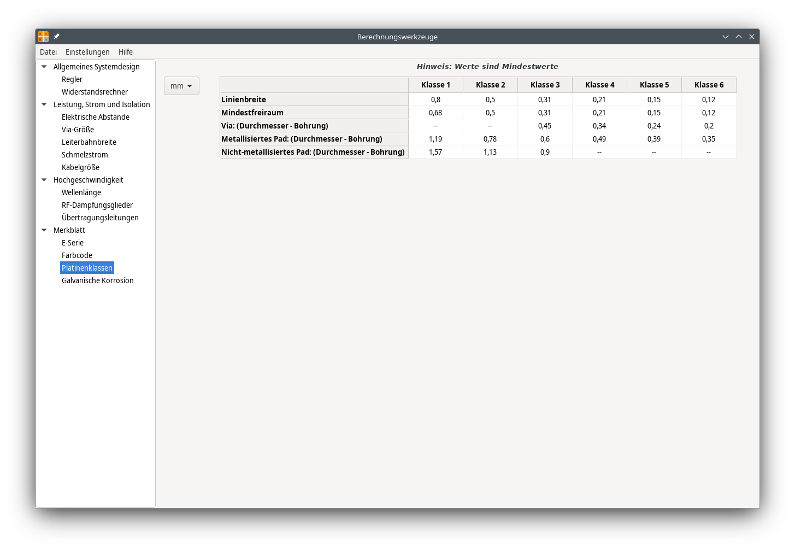Screen dimensions: 795x550
Task: Select the E-Serie entry
Action: (73, 243)
